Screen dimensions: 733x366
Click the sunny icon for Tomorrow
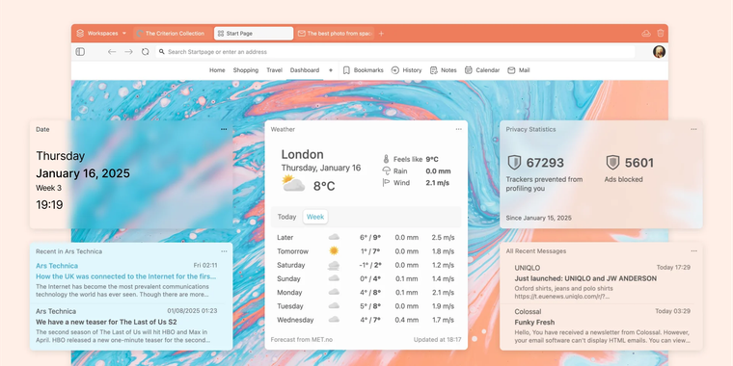[x=334, y=250]
